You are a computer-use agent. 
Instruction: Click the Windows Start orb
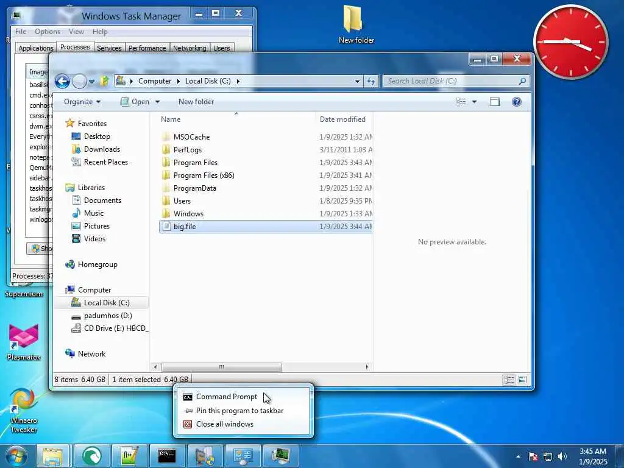(16, 456)
